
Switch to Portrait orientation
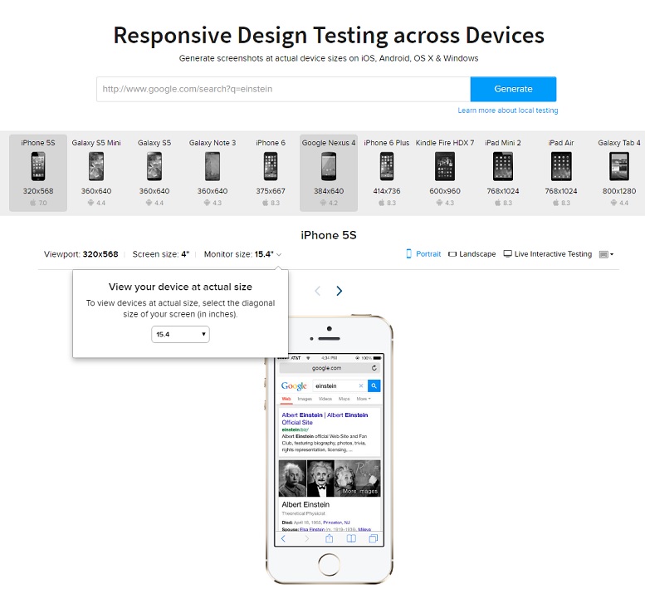point(423,254)
